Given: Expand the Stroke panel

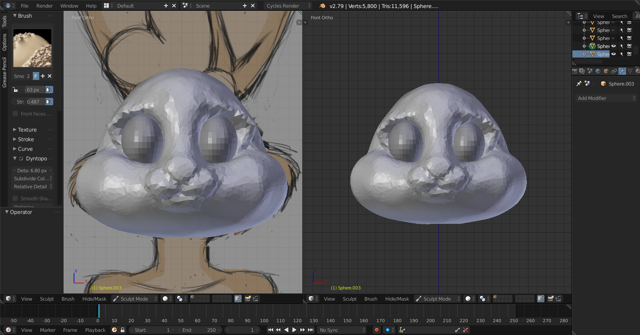Looking at the screenshot, I should pyautogui.click(x=26, y=139).
